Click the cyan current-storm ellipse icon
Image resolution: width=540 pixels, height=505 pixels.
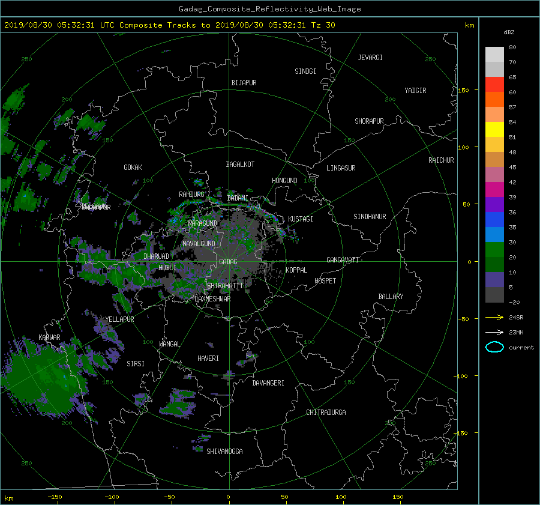click(494, 347)
